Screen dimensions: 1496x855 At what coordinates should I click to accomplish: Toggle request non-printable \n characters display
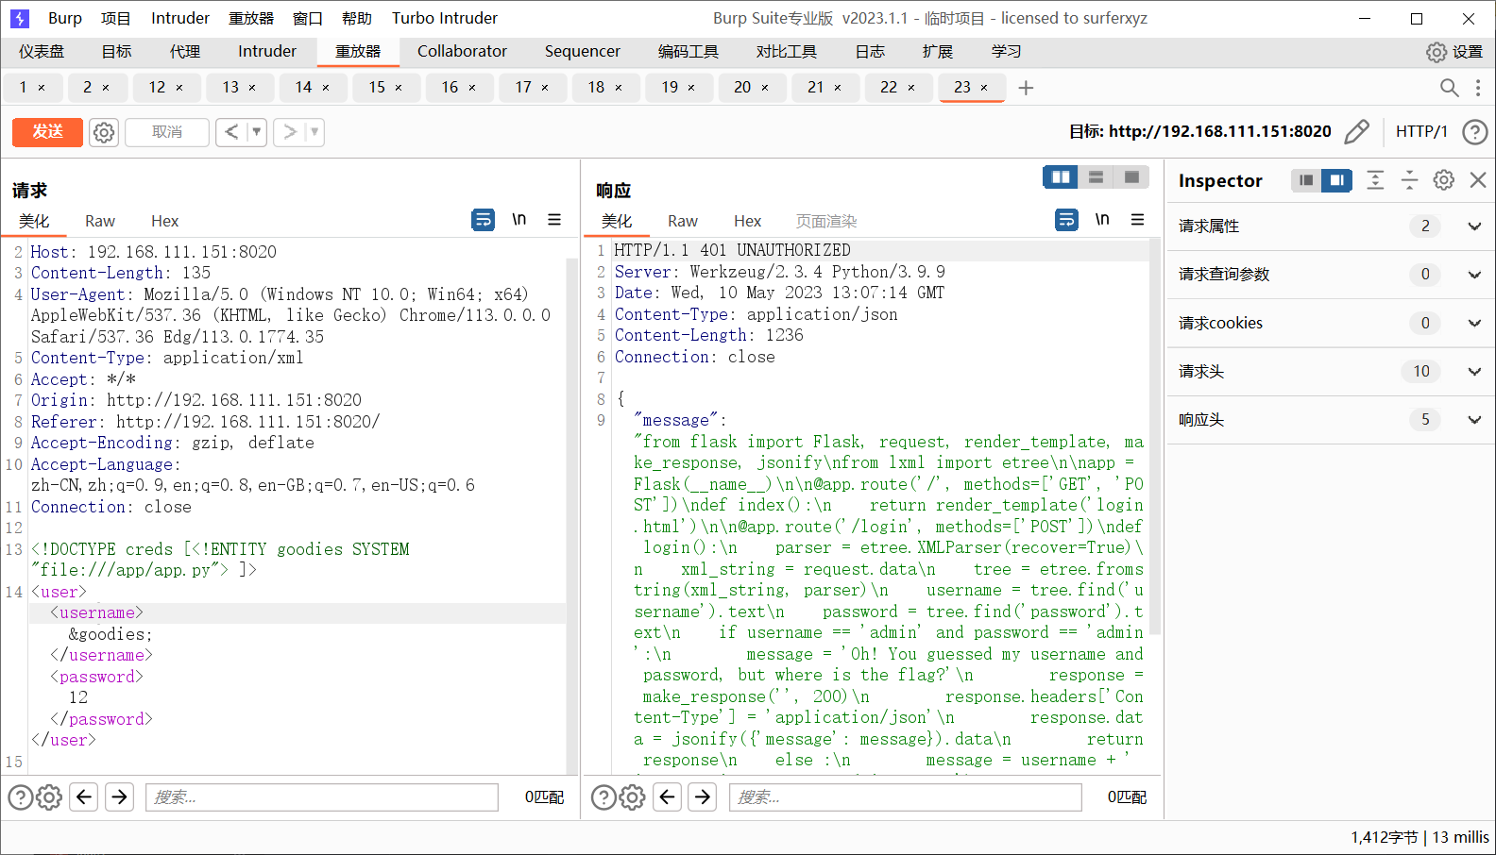(518, 220)
